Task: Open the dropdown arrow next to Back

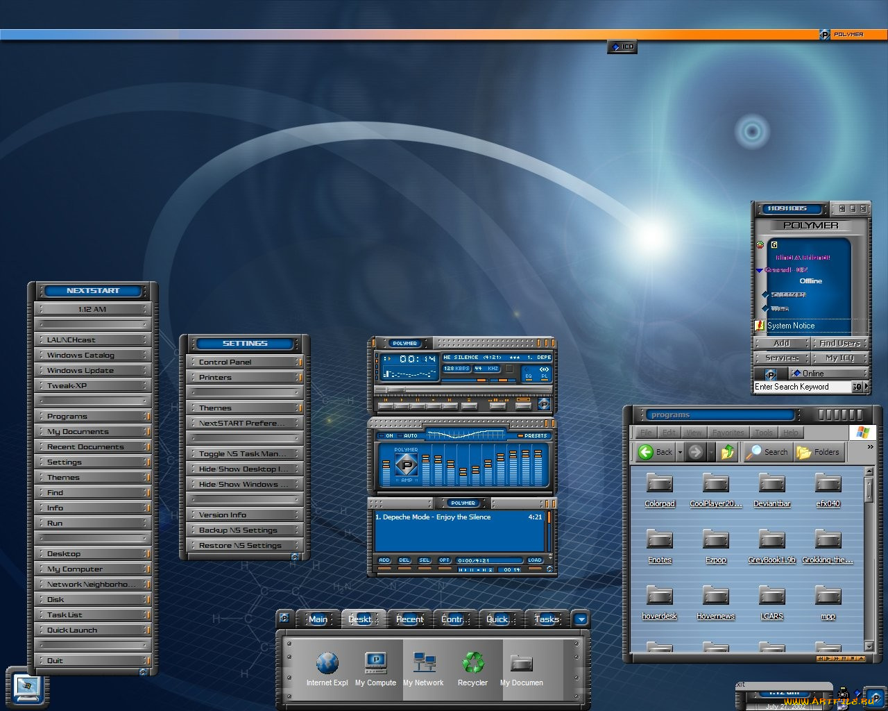Action: [680, 452]
